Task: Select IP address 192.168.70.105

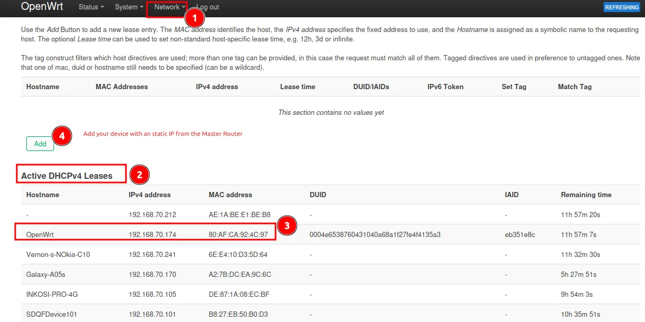Action: tap(152, 294)
